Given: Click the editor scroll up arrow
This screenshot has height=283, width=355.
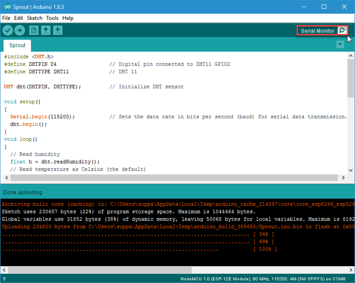Looking at the screenshot, I should click(x=351, y=56).
